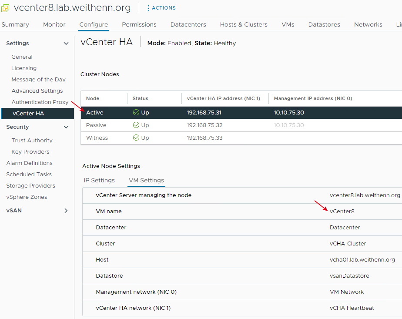This screenshot has height=319, width=402.
Task: Select the Active node row
Action: pos(241,113)
